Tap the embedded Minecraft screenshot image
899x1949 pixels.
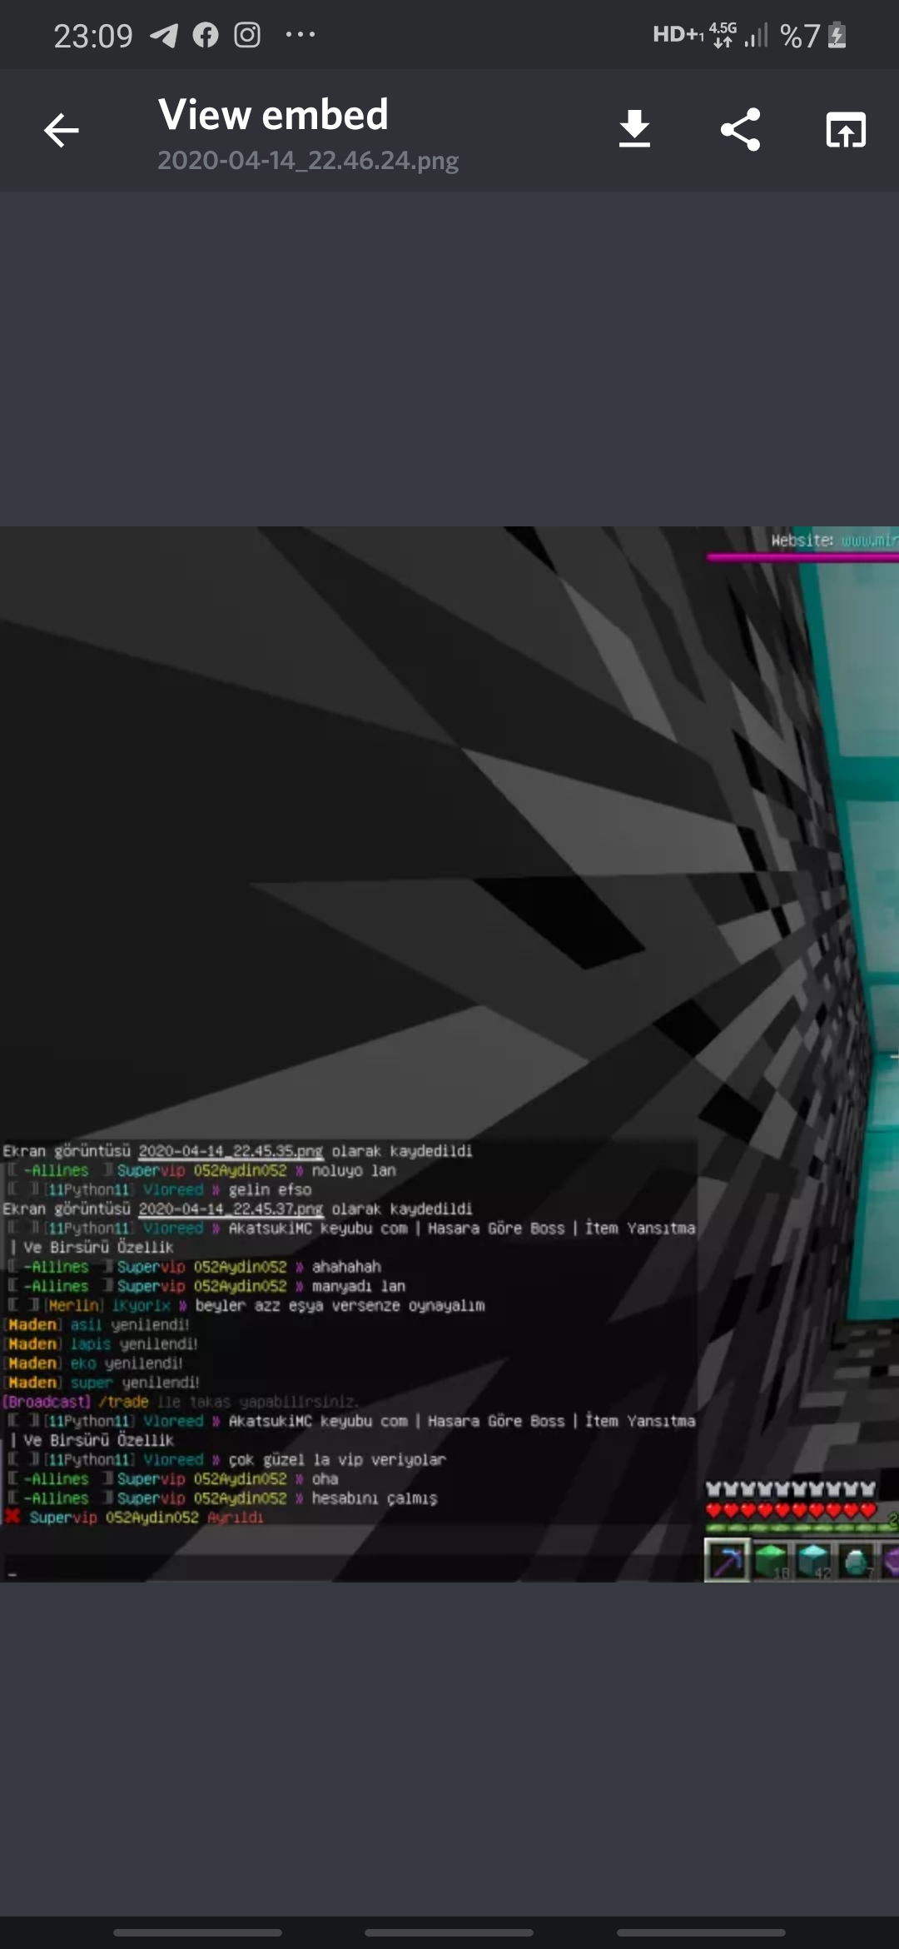449,1054
